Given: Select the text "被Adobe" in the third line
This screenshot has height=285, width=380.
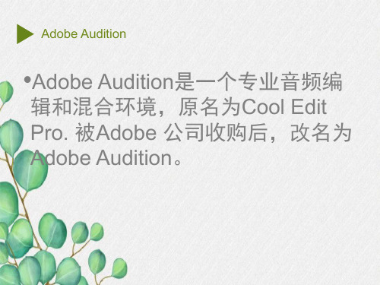Looking at the screenshot, I should point(116,133).
